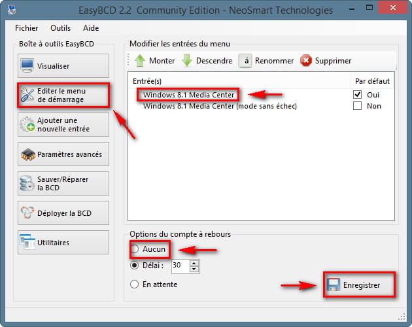Click the Visualiser monitor icon
Screen dimensions: 412x327
[27, 65]
